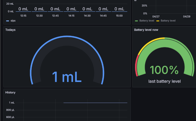This screenshot has width=196, height=121.
Task: Open the Todays panel title menu
Action: tap(10, 30)
